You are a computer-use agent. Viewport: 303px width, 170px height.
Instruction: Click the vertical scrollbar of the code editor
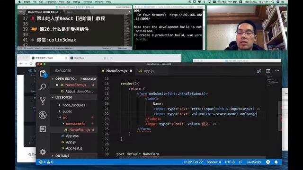coord(280,116)
